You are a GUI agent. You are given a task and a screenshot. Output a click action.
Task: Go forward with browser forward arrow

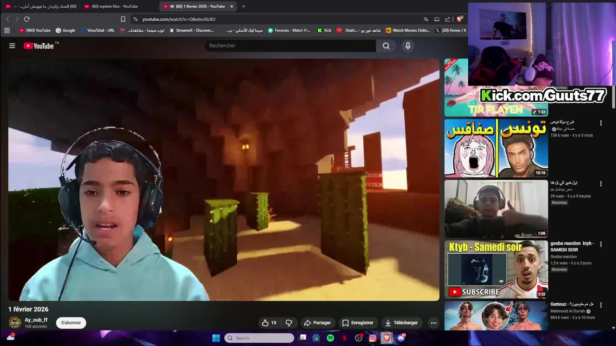[x=17, y=19]
